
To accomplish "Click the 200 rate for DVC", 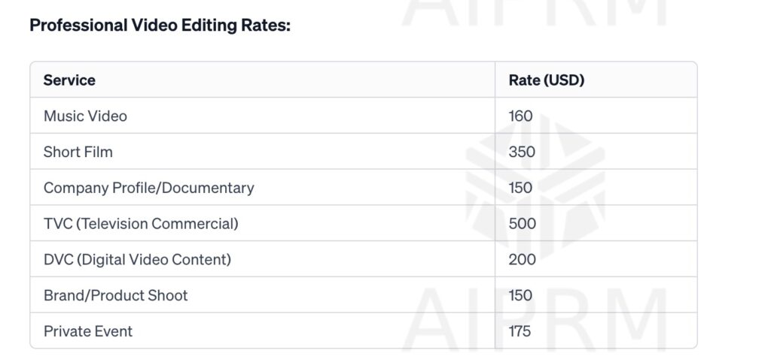I will coord(523,260).
